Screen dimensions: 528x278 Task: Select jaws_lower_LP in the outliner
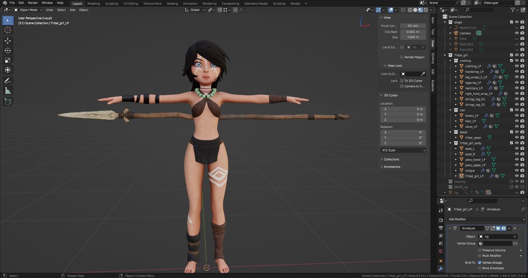tap(475, 160)
